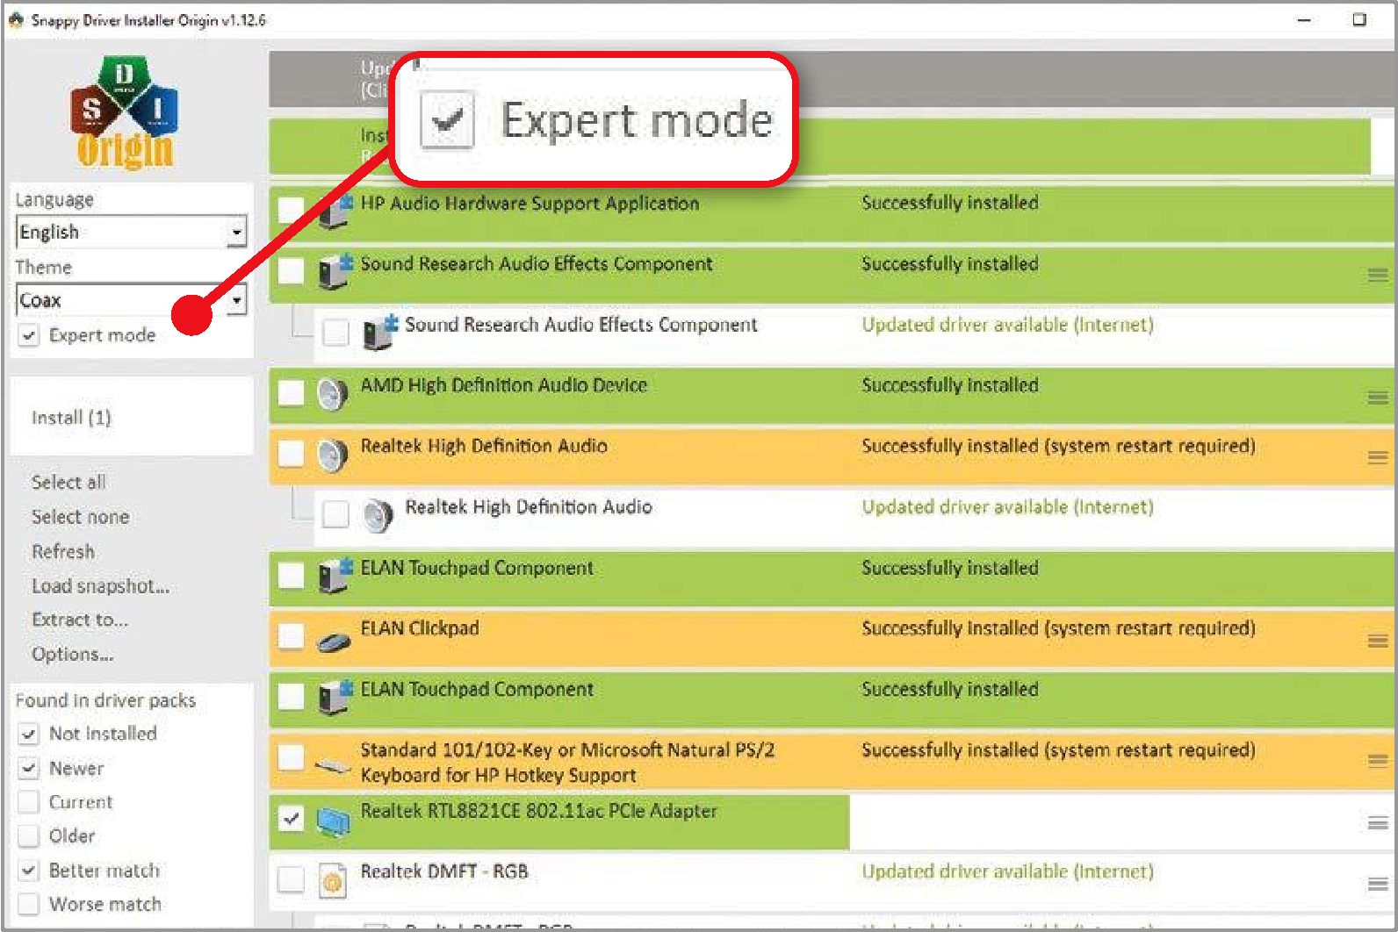
Task: Click the English language combo box
Action: tap(131, 233)
